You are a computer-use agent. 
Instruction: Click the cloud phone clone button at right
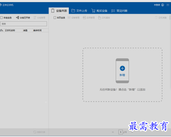point(161,18)
